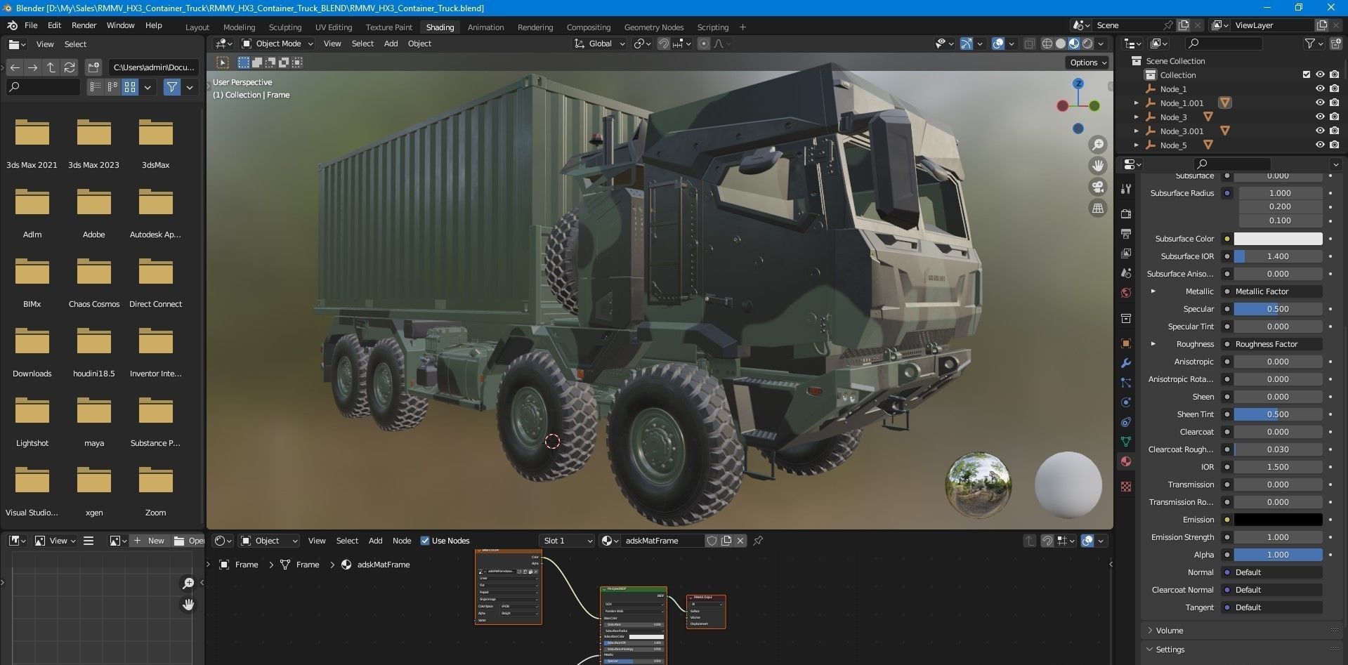Create new directory in file browser

[x=93, y=67]
